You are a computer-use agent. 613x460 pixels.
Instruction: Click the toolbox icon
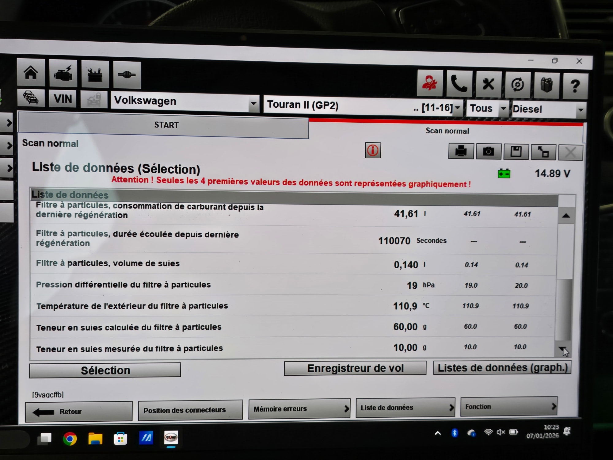(x=95, y=75)
